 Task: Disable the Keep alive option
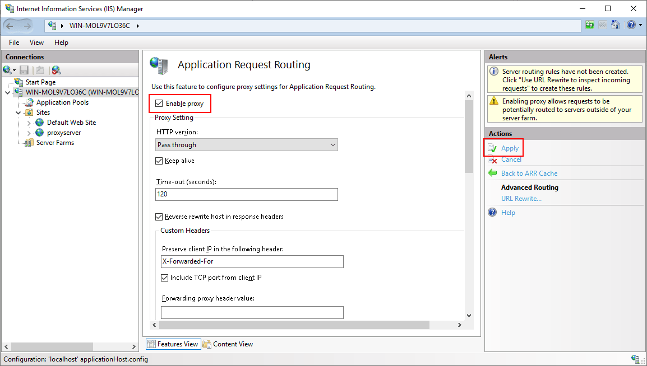158,161
